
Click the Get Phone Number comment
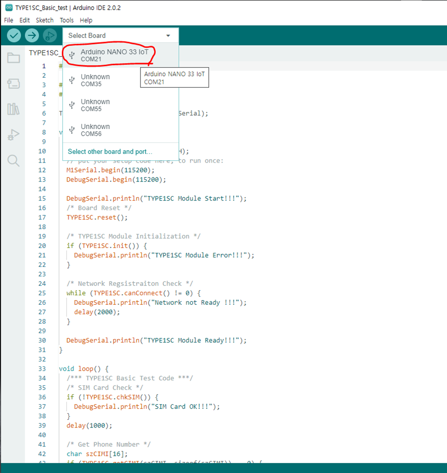[109, 444]
